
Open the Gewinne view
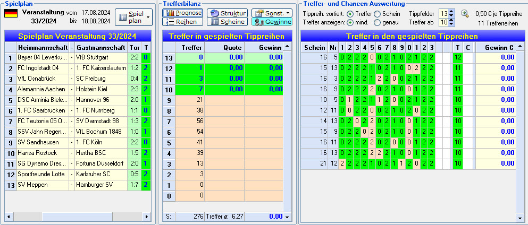(272, 22)
